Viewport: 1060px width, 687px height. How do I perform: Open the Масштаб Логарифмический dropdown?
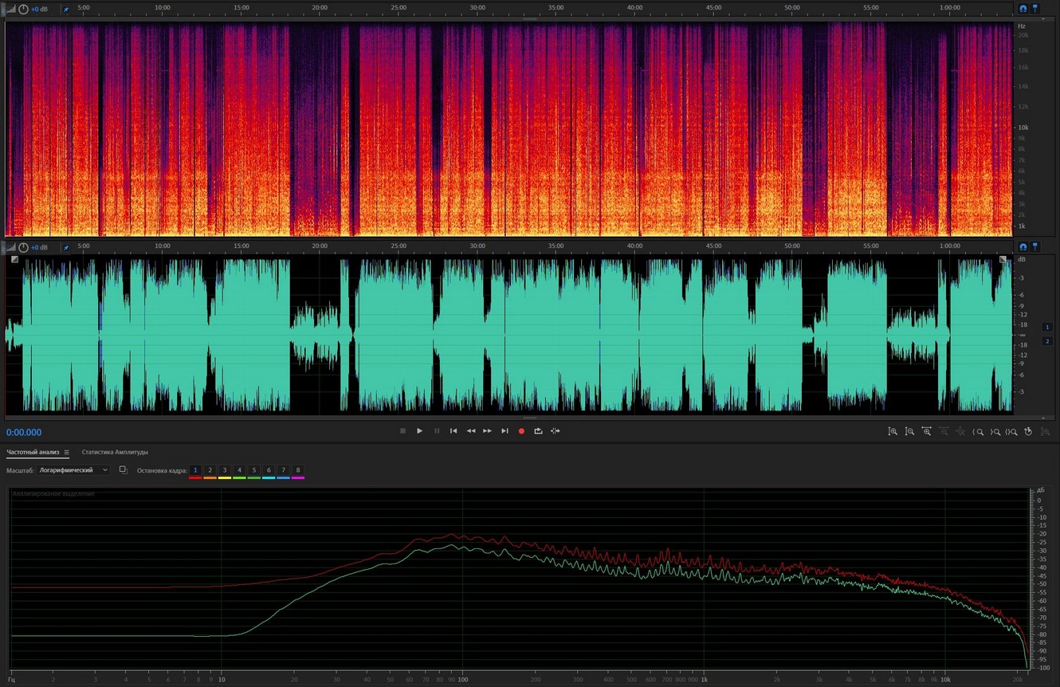click(x=73, y=470)
